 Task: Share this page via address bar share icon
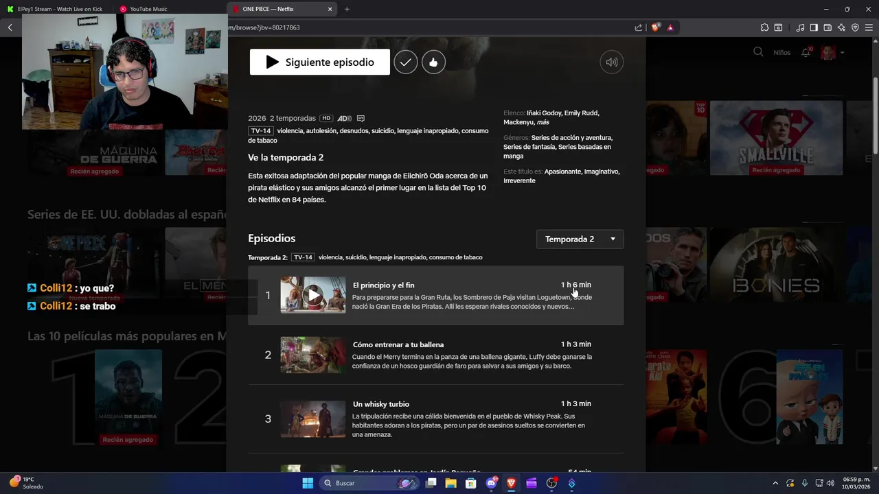639,27
